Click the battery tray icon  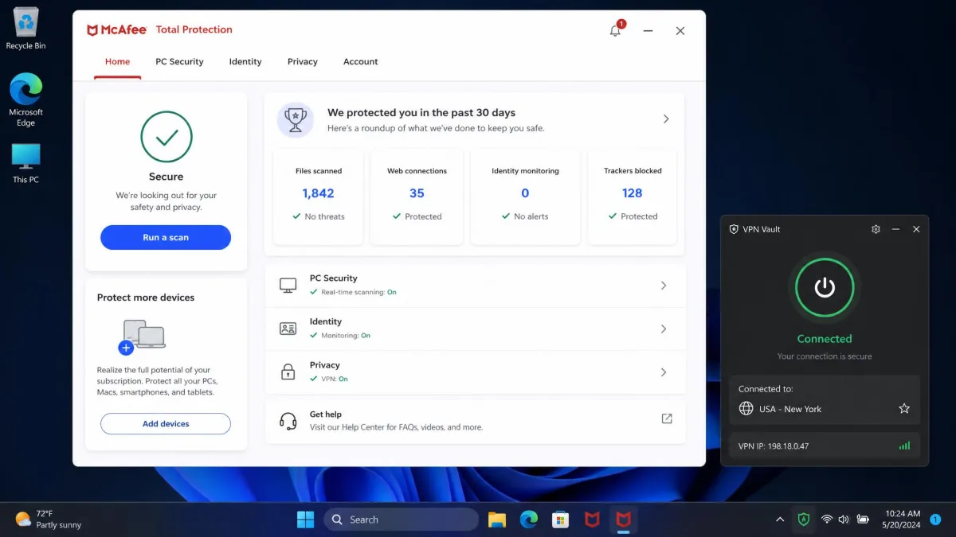863,519
